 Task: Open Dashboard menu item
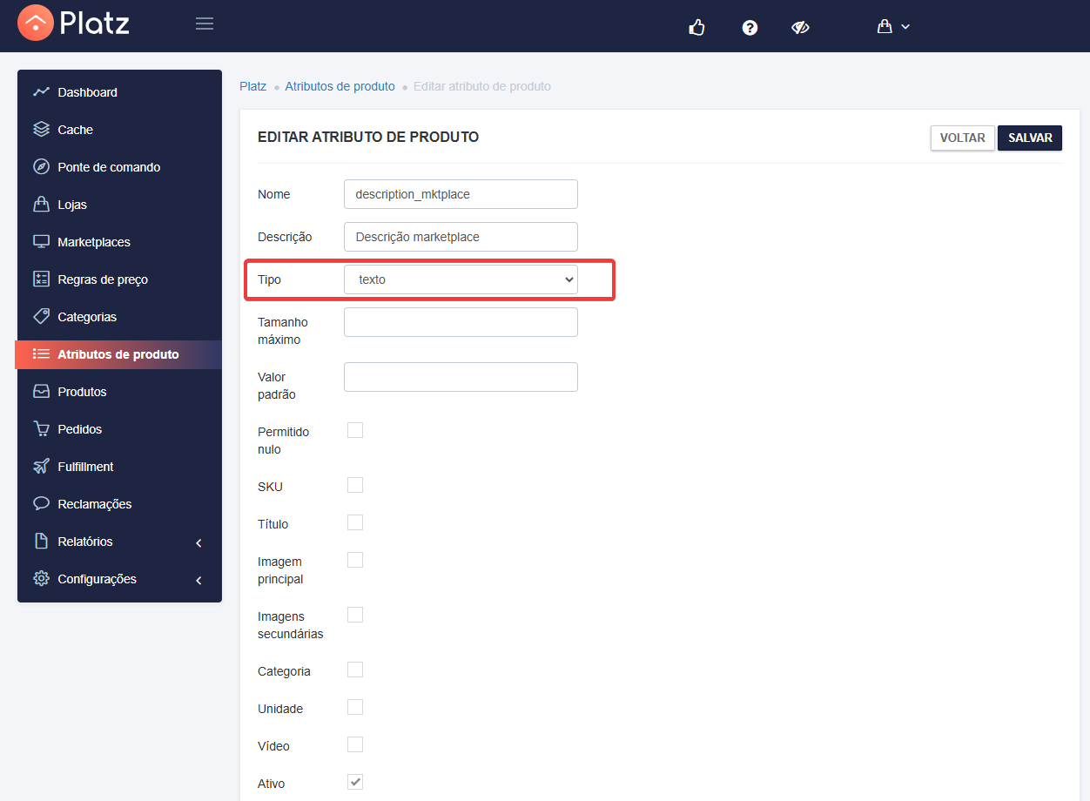(x=119, y=92)
